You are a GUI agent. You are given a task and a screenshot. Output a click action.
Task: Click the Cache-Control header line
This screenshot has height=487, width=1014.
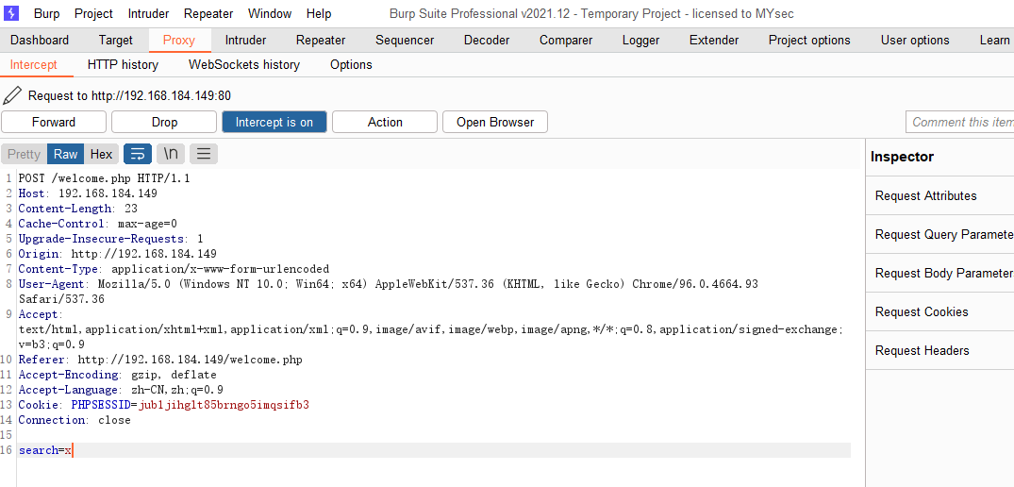coord(98,224)
